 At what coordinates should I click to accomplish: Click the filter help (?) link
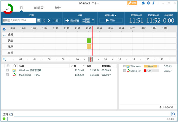click(11, 114)
